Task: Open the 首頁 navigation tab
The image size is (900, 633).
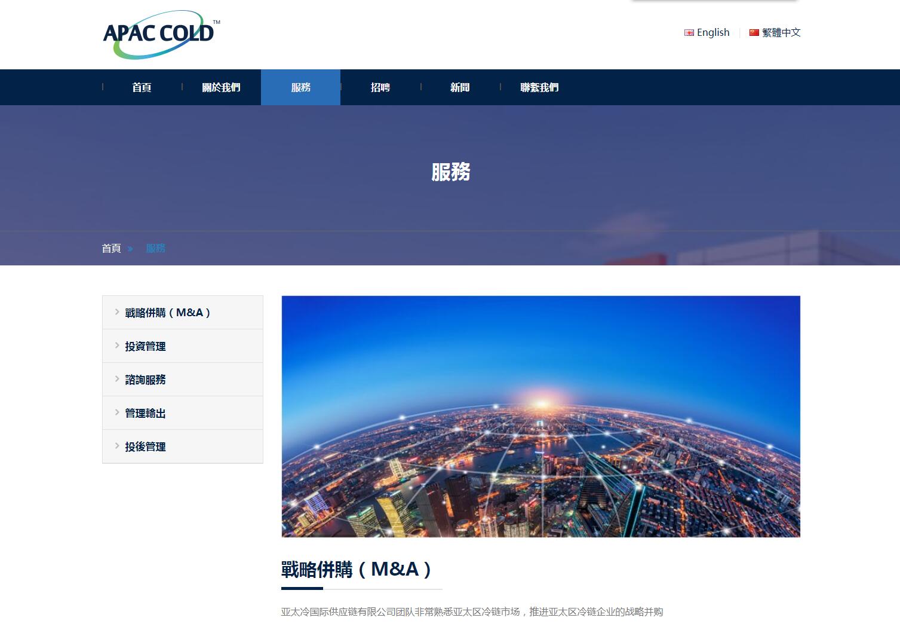Action: coord(142,87)
